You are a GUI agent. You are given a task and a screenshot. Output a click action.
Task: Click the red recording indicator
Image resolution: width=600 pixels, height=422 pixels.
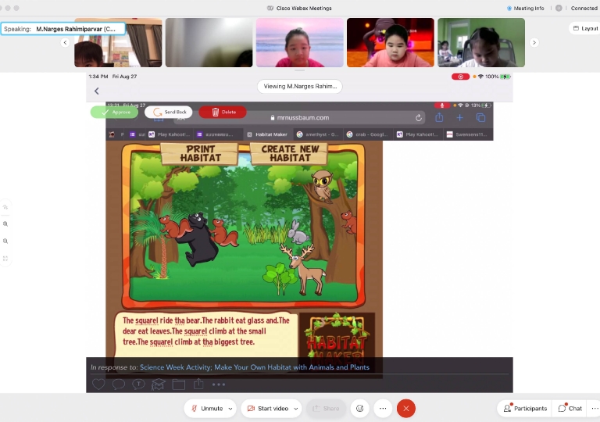[x=460, y=77]
